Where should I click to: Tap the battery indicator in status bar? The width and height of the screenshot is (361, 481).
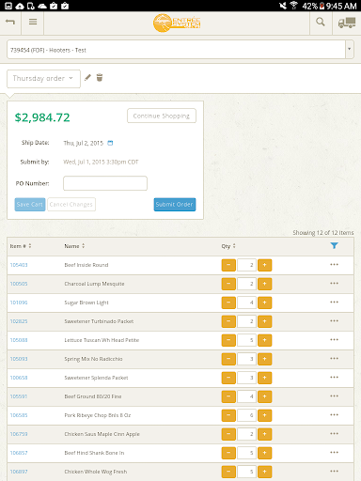(x=322, y=6)
